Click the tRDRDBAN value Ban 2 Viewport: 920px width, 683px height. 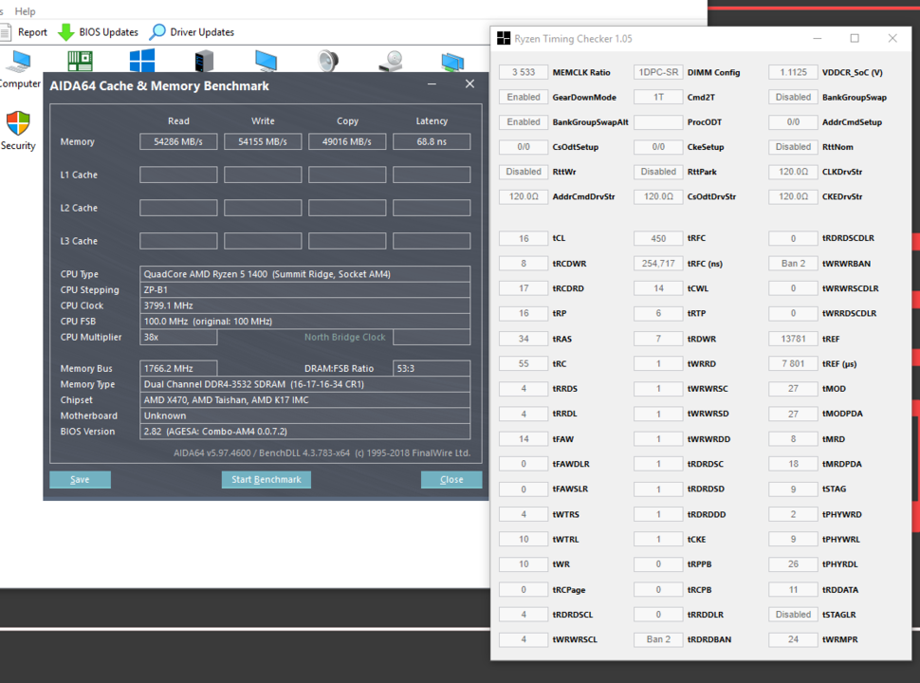pos(658,639)
